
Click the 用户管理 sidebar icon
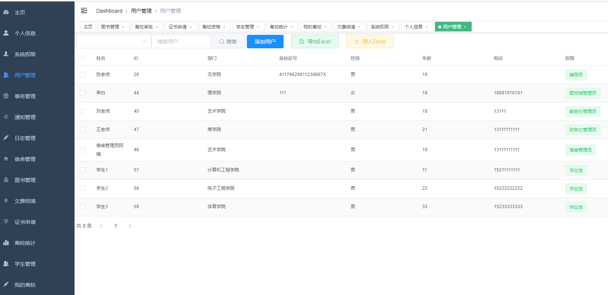pos(6,75)
